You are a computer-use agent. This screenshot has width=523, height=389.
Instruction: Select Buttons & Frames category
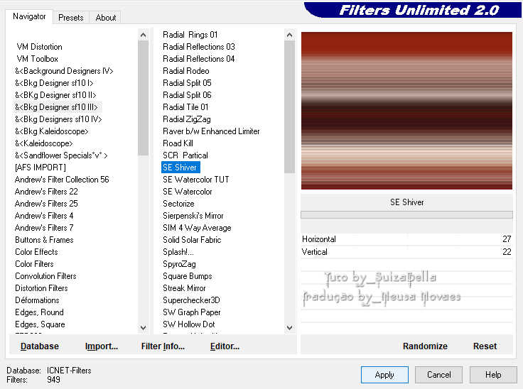point(44,240)
